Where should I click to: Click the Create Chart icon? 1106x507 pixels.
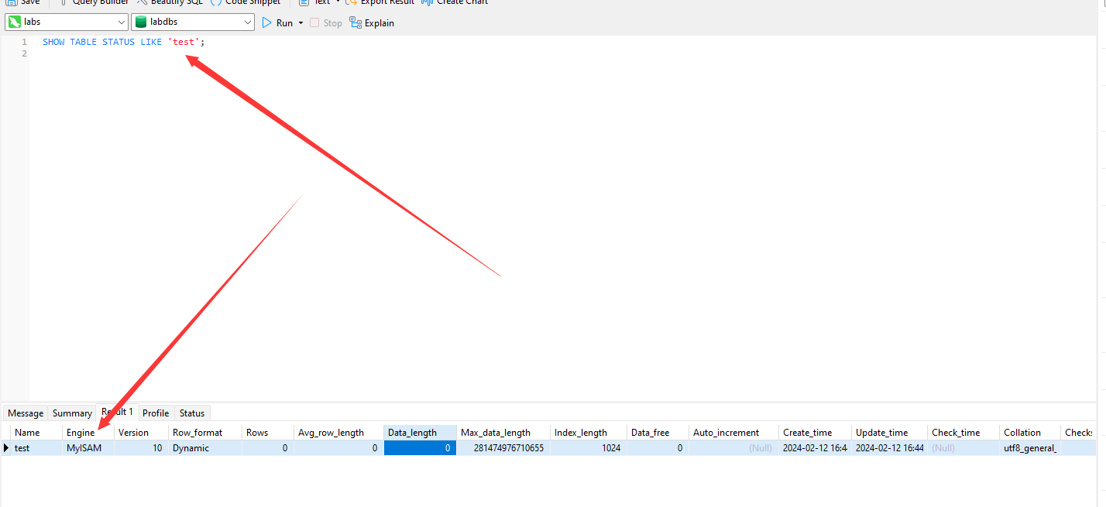[x=427, y=2]
